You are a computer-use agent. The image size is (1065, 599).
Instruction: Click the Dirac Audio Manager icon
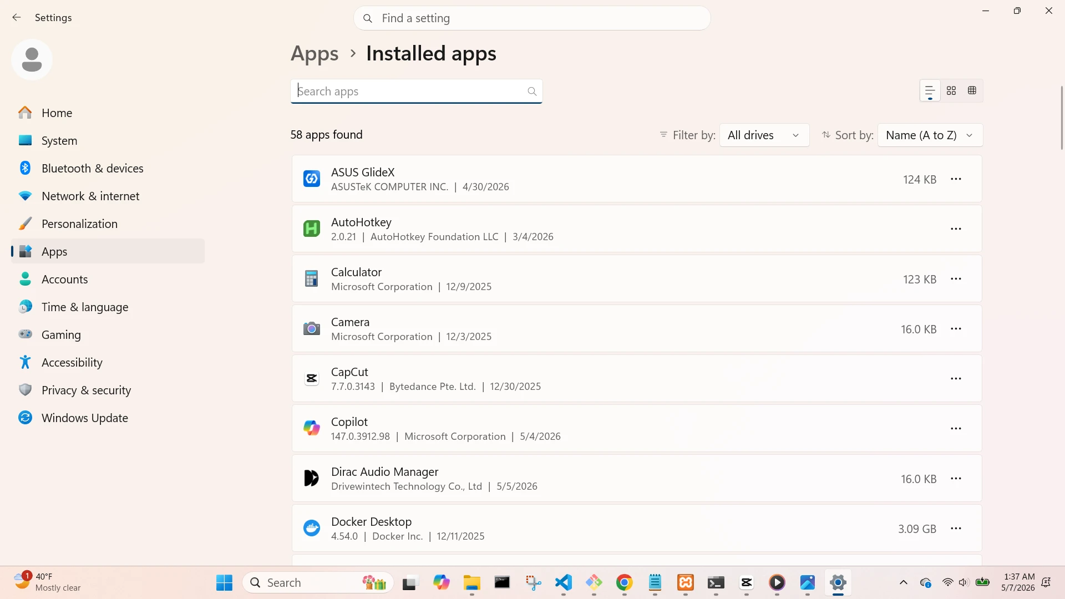pyautogui.click(x=312, y=478)
